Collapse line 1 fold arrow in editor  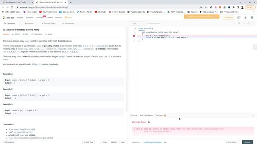(135, 28)
